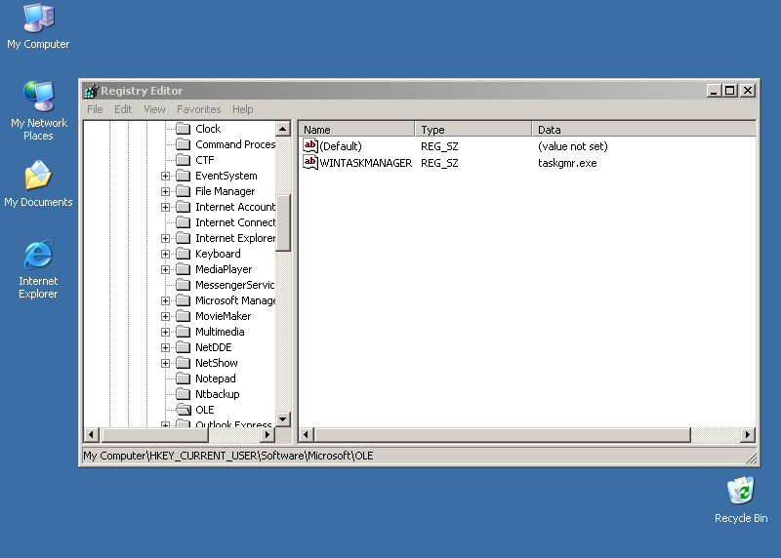Select the (Default) value name
This screenshot has height=558, width=781.
tap(341, 146)
